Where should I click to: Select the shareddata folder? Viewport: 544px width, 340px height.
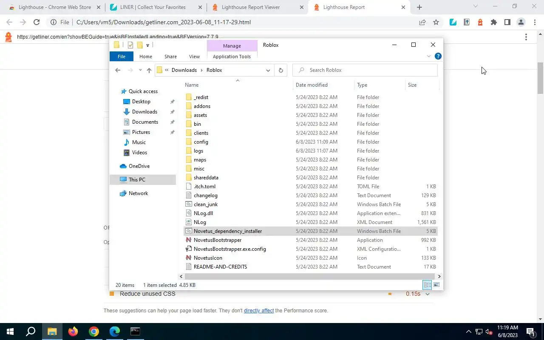point(206,178)
